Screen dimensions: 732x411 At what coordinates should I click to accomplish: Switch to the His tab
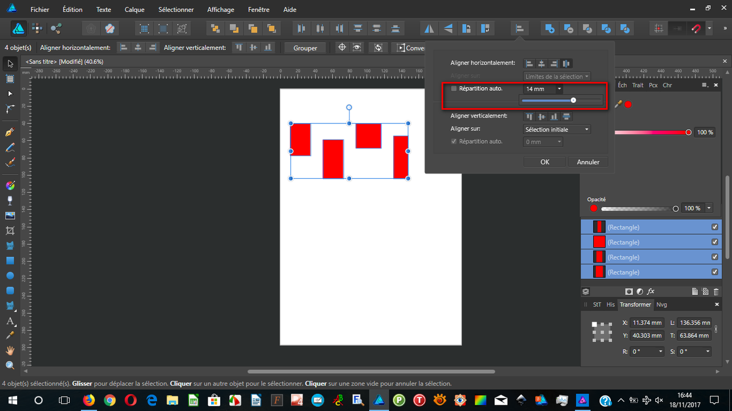611,304
